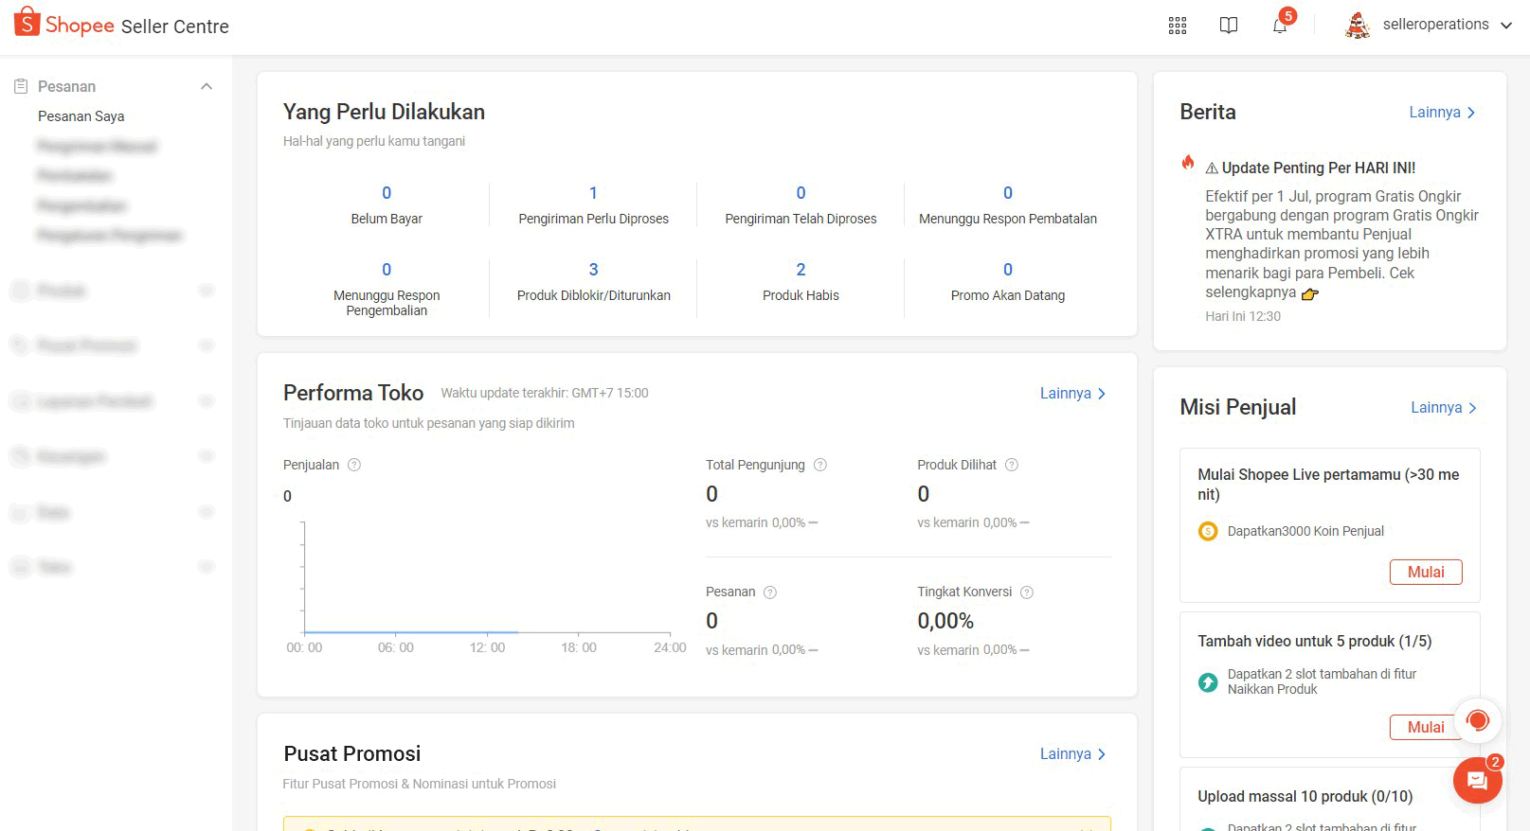
Task: Click help icon beside Pesanan metric
Action: (x=770, y=592)
